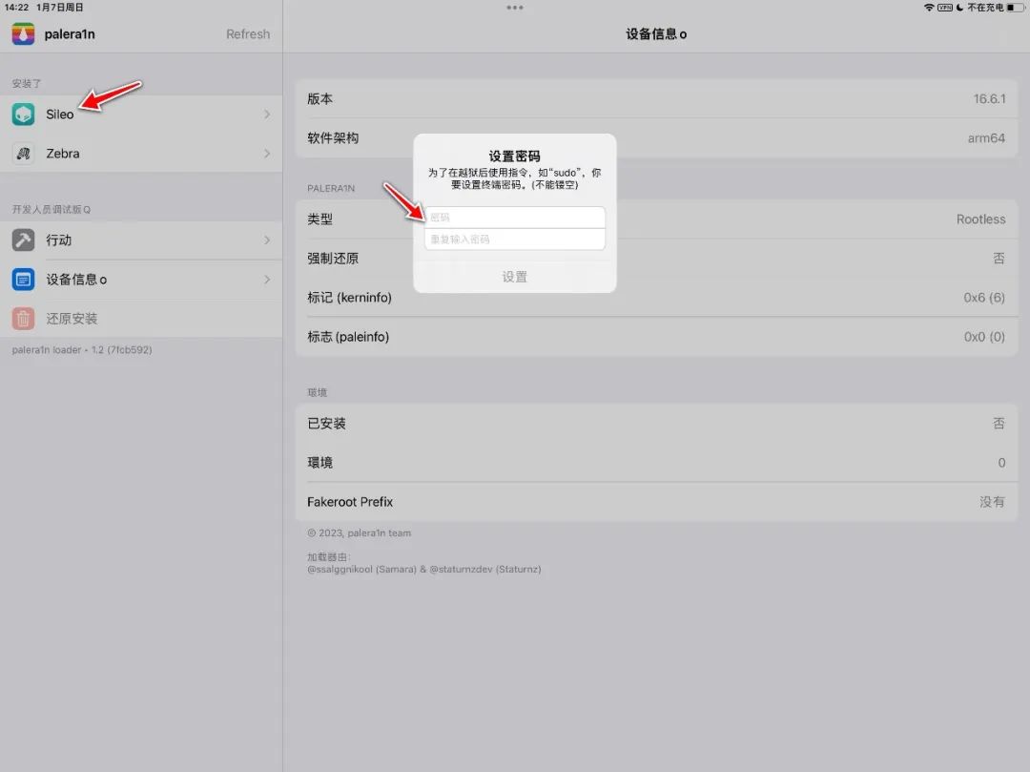Tap the Do Not Disturb moon icon
1030x772 pixels.
pos(959,8)
